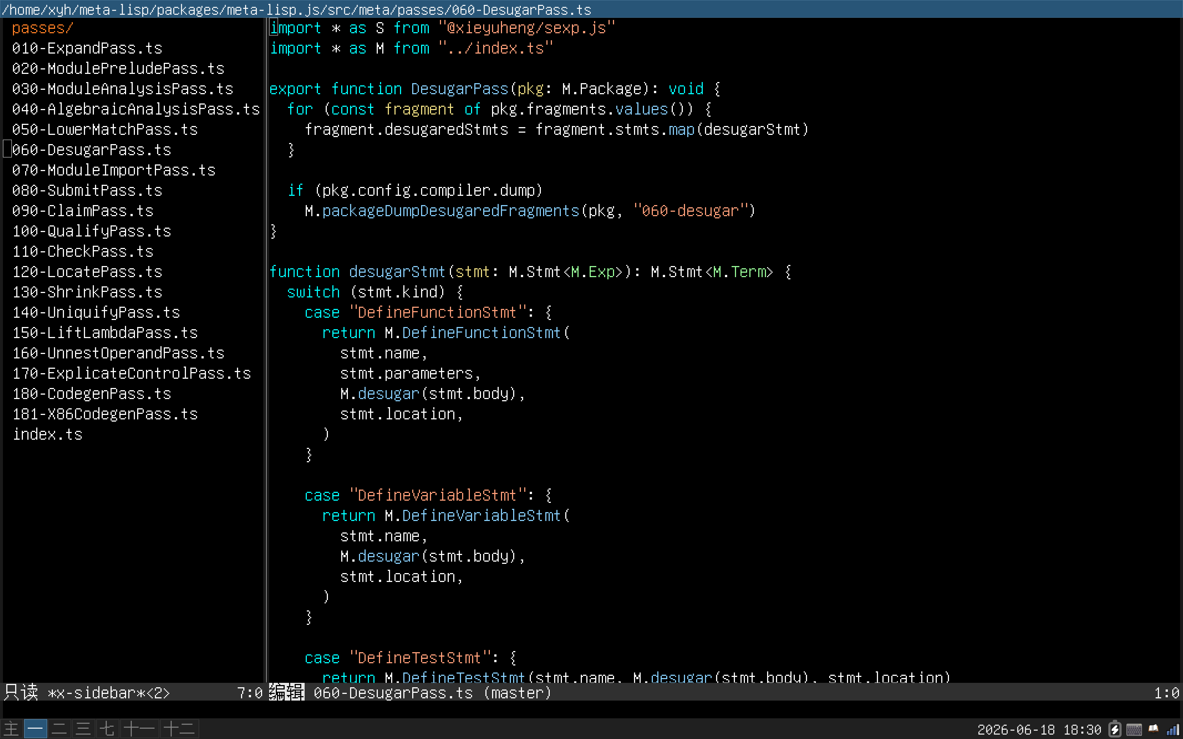The image size is (1183, 739).
Task: Open the passes/ directory heading in sidebar
Action: 43,28
